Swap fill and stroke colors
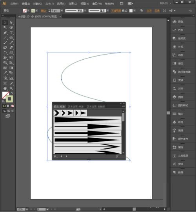The width and height of the screenshot is (196, 212). [x=12, y=93]
